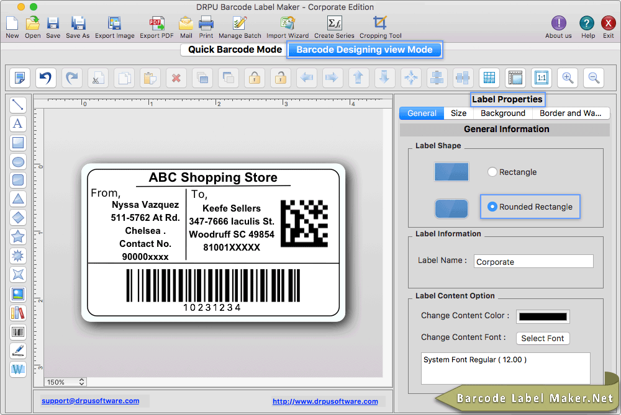Image resolution: width=621 pixels, height=415 pixels.
Task: Select the Triangle shape tool
Action: coord(18,199)
